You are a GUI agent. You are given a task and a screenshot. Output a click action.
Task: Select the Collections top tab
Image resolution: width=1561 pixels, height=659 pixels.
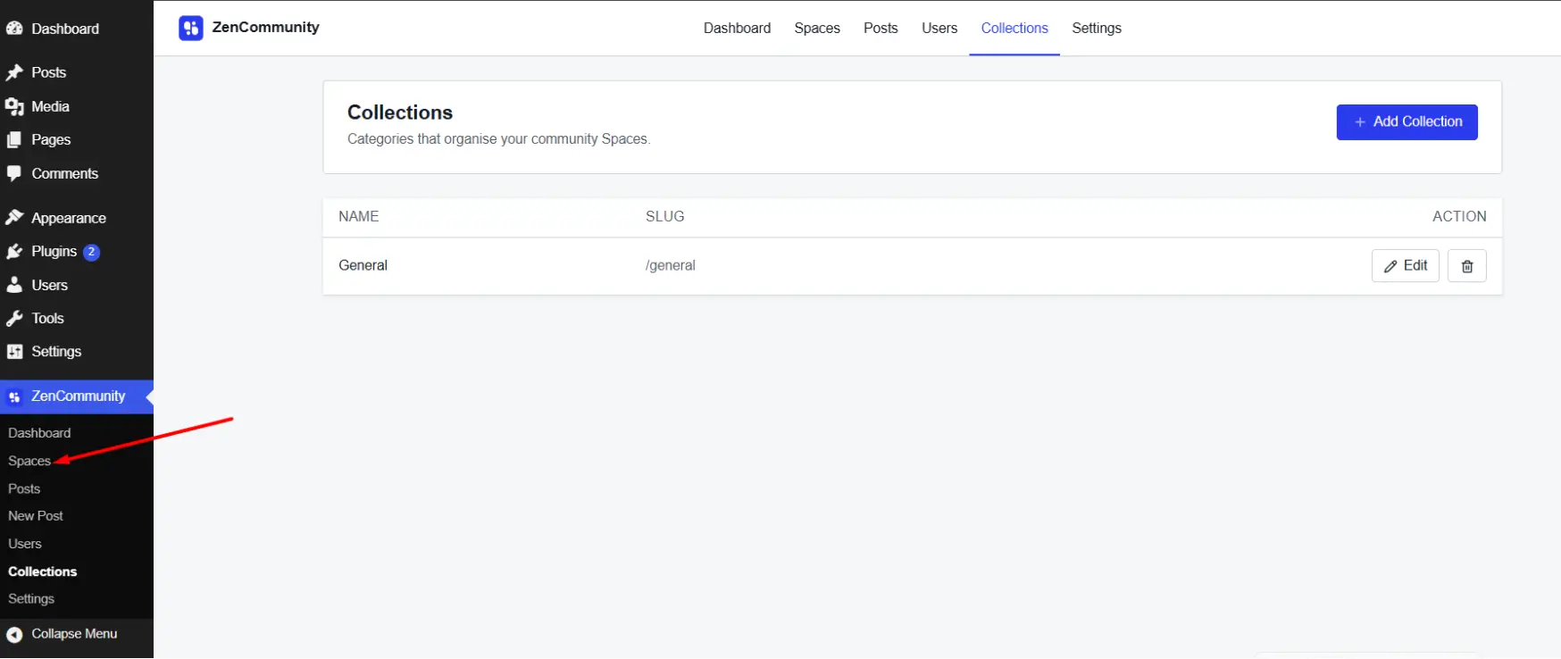(1014, 29)
